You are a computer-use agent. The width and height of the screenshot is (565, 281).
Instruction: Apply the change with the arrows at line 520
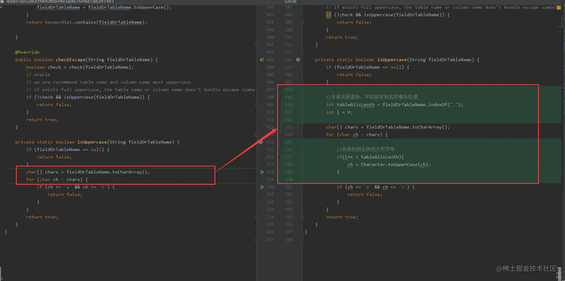click(x=262, y=187)
